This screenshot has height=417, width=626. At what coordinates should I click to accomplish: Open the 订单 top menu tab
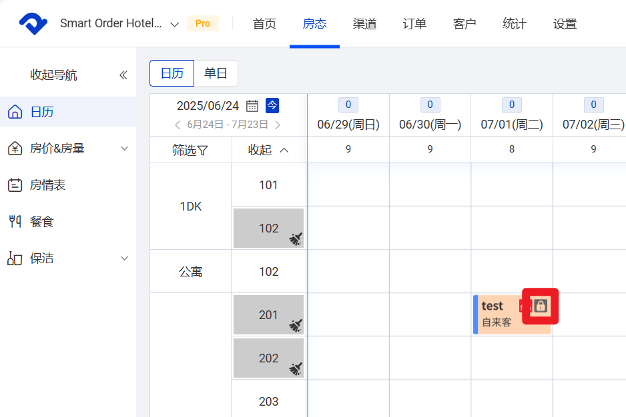click(414, 24)
